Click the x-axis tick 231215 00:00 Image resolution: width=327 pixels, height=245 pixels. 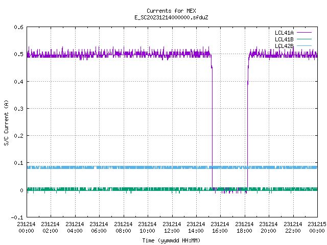tap(317, 228)
